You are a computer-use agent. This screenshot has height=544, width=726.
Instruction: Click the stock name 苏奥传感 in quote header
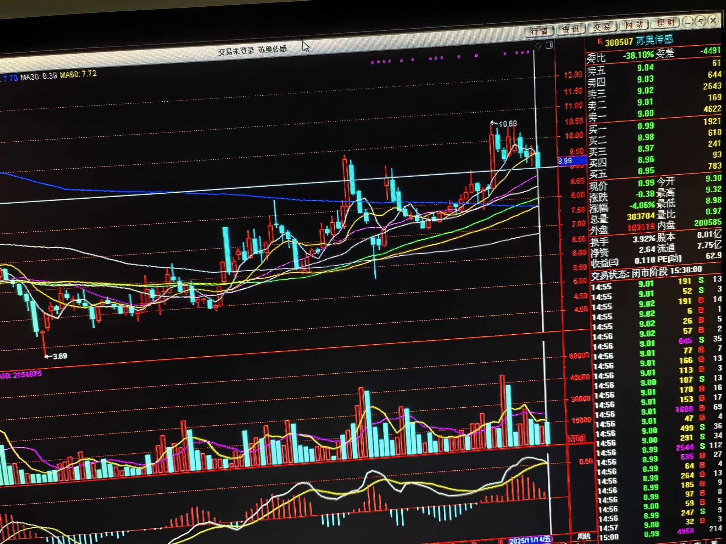tap(654, 40)
